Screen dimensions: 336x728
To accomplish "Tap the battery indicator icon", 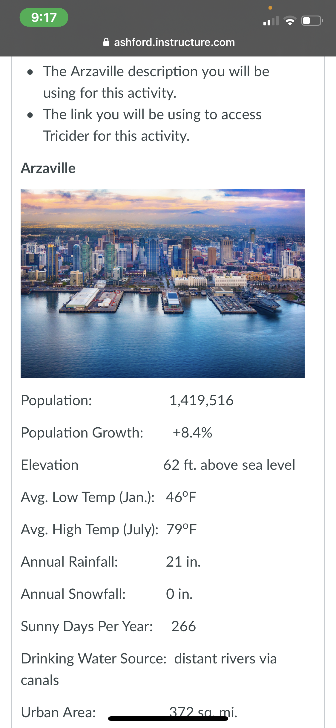I will tap(312, 21).
